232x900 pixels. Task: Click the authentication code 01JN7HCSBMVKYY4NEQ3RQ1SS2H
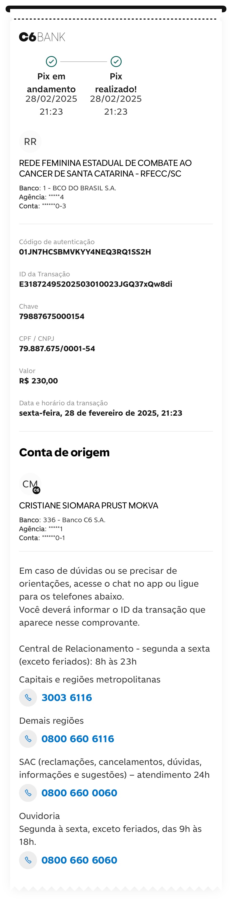[x=85, y=252]
